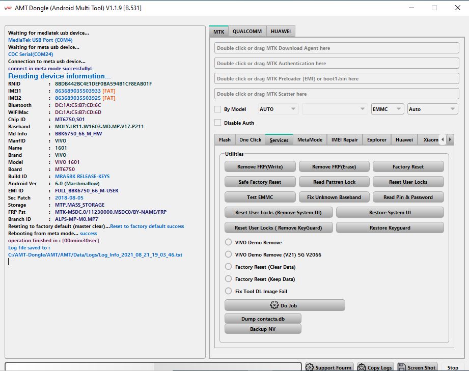Click the log file path link
The image size is (469, 371).
pyautogui.click(x=95, y=254)
